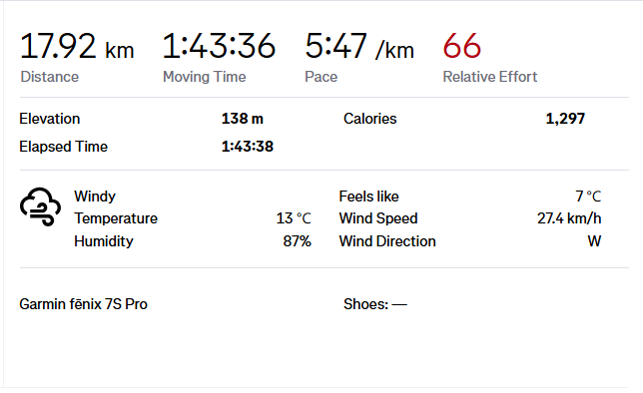Click the 27.4 km/h wind speed value
The height and width of the screenshot is (393, 643).
click(569, 218)
